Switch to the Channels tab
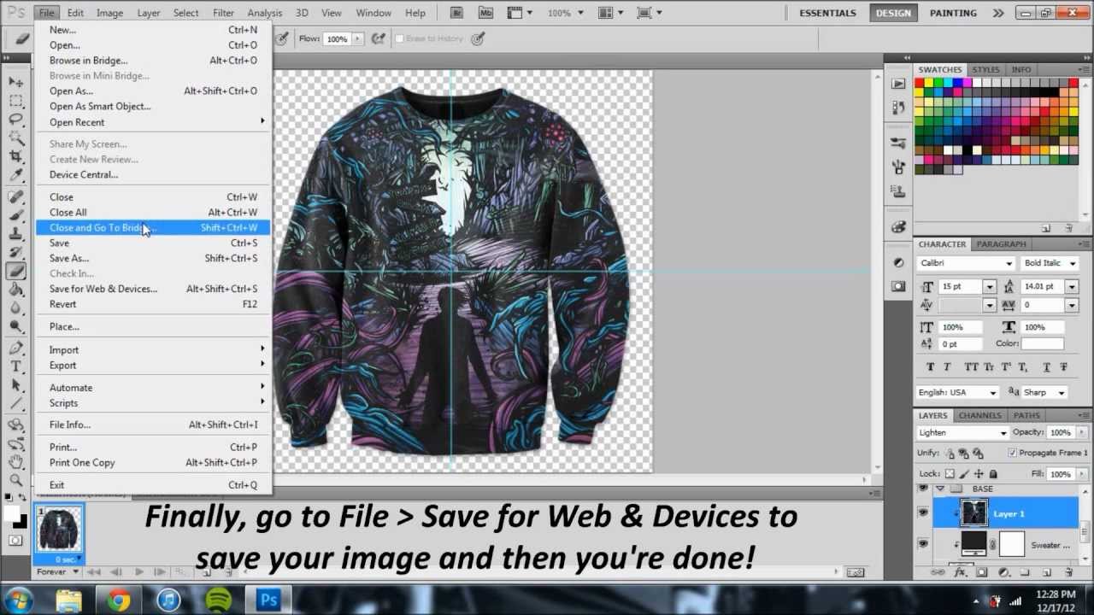This screenshot has height=615, width=1094. pyautogui.click(x=979, y=416)
